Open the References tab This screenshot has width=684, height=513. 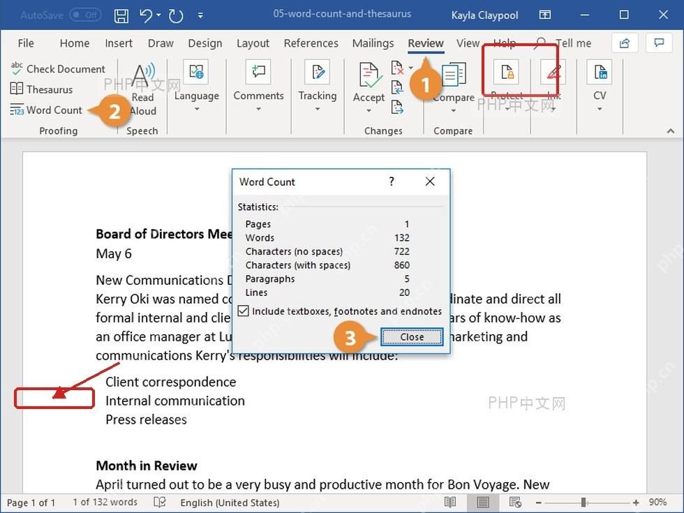(x=311, y=43)
